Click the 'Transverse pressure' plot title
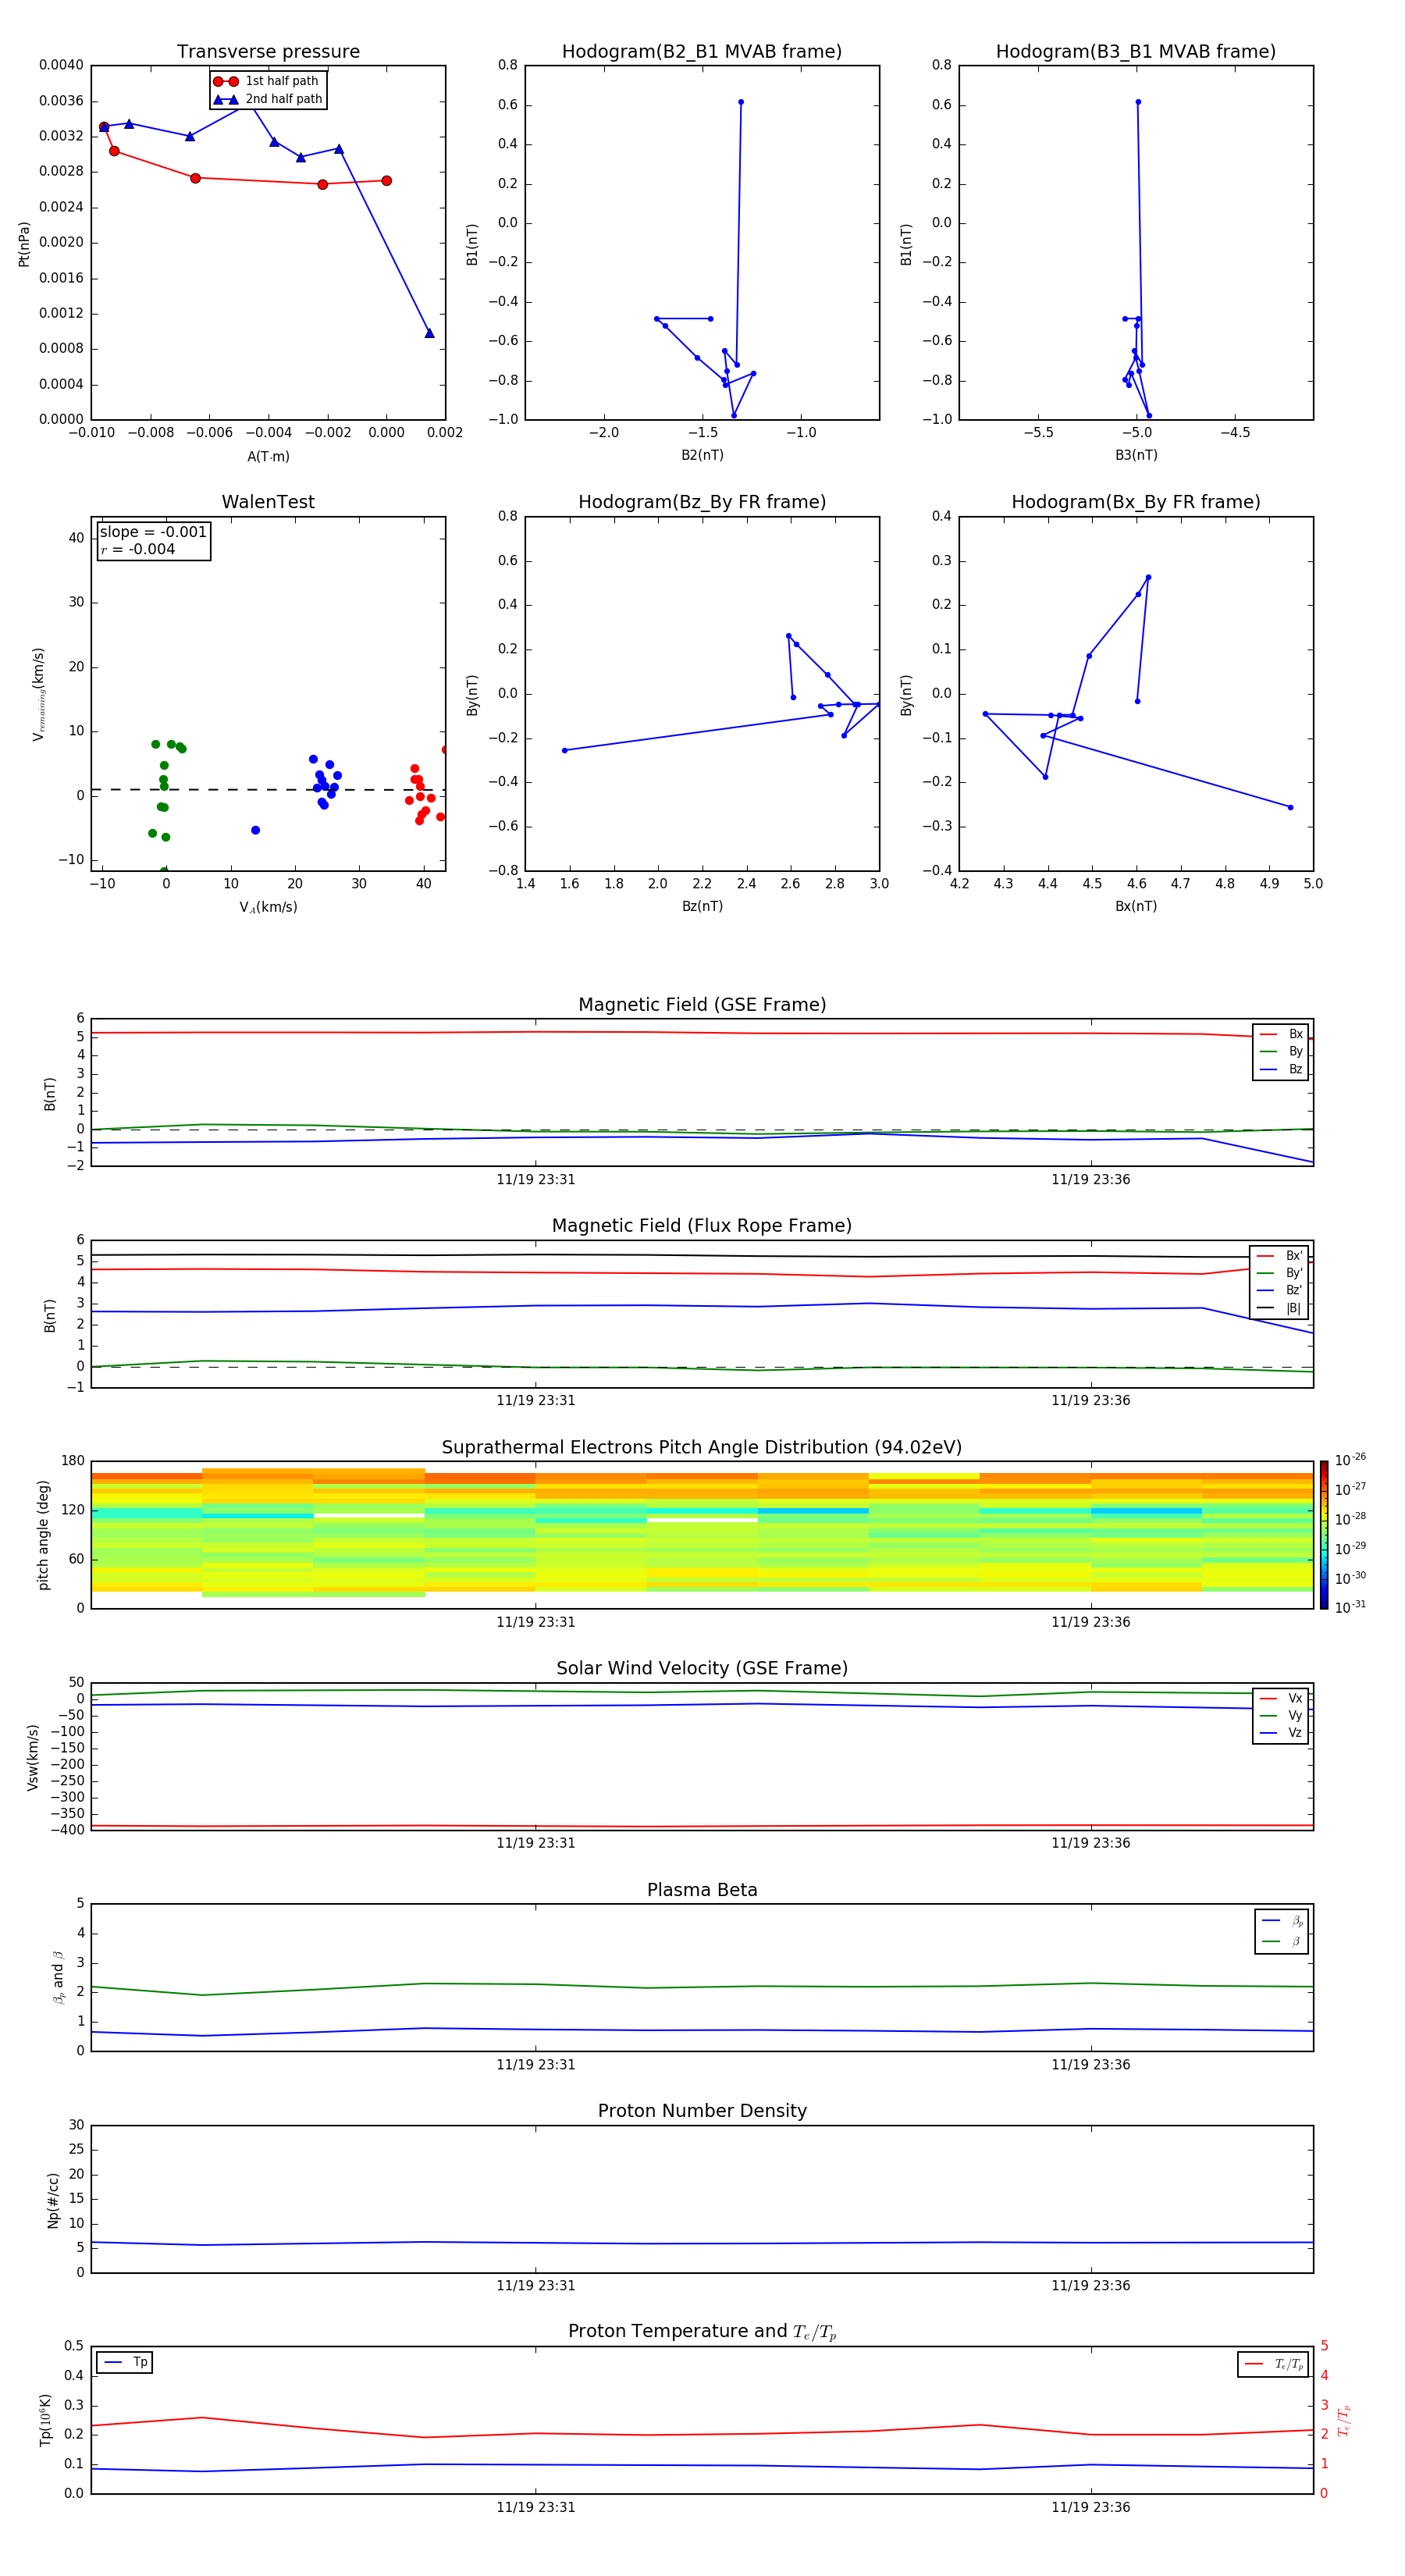Image resolution: width=1405 pixels, height=2576 pixels. [268, 52]
